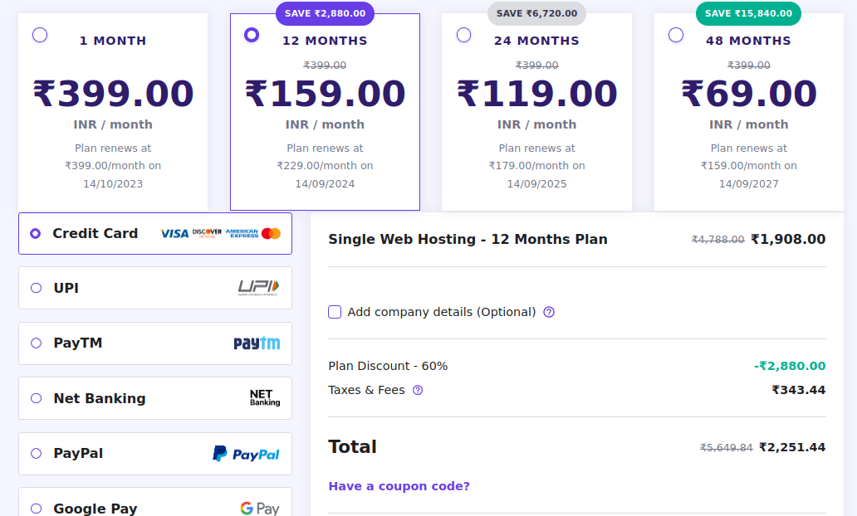This screenshot has height=516, width=857.
Task: Choose PayTM payment option
Action: pos(36,343)
